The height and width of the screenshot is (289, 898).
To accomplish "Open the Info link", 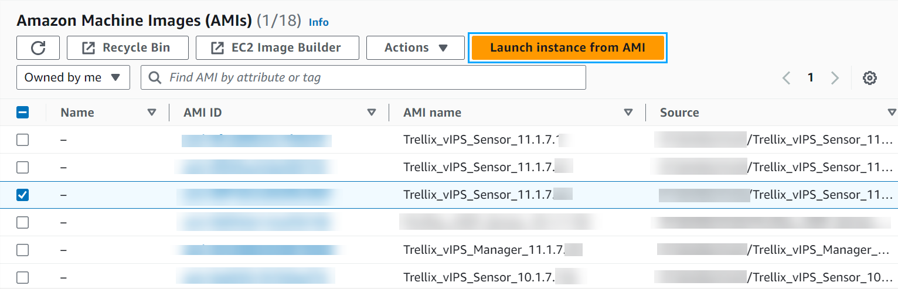I will point(319,22).
